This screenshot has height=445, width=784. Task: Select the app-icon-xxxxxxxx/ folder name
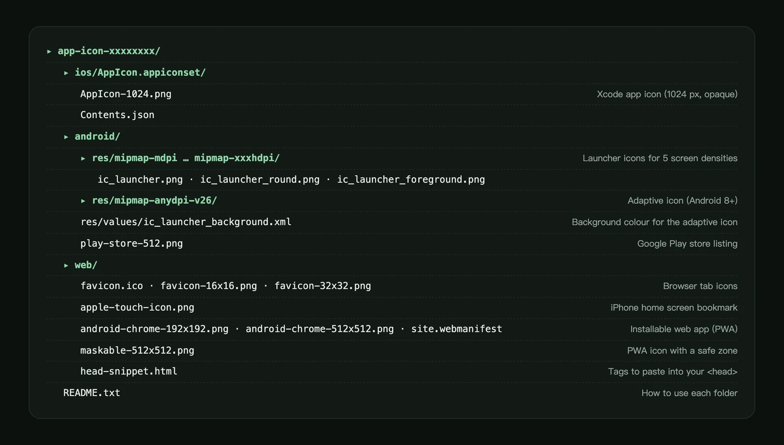(109, 51)
